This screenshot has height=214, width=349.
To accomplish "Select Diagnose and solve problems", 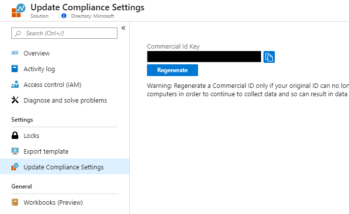I will (65, 100).
